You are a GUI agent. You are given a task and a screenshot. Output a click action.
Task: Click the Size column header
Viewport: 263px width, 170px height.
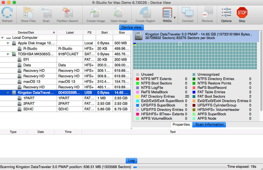click(122, 32)
